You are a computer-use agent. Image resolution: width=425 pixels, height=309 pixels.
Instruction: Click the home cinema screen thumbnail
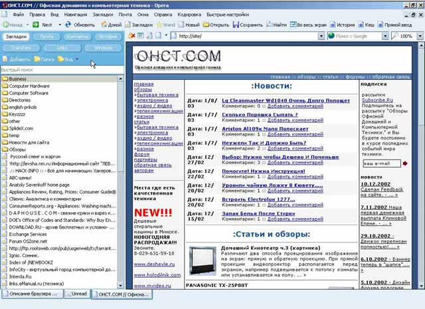tap(202, 261)
